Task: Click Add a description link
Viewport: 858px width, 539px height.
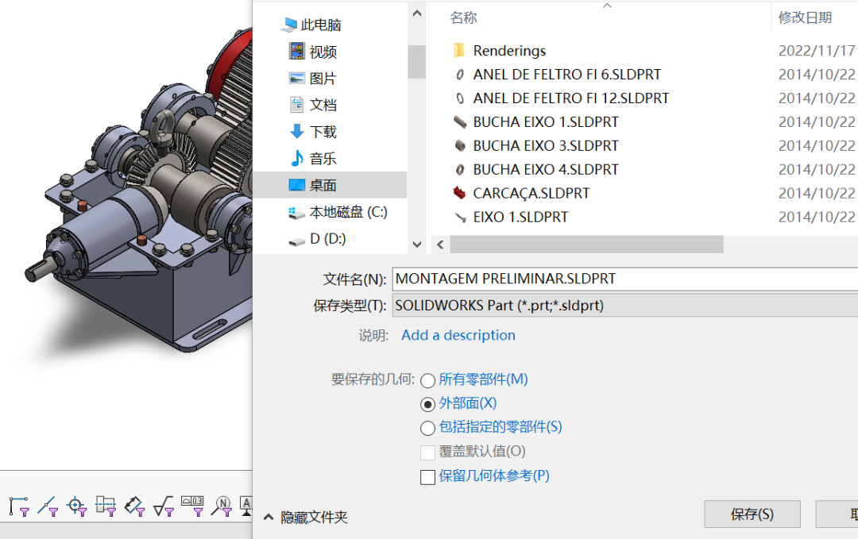Action: click(458, 335)
